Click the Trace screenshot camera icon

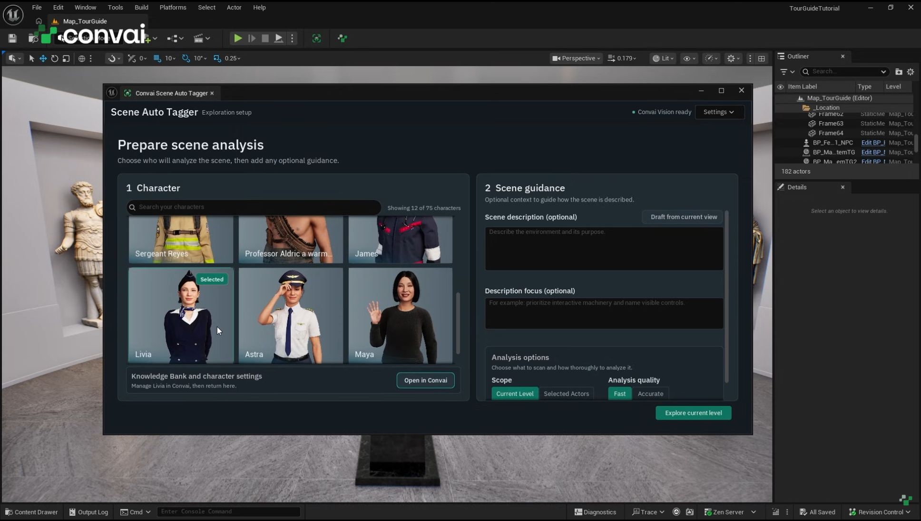[x=690, y=512]
